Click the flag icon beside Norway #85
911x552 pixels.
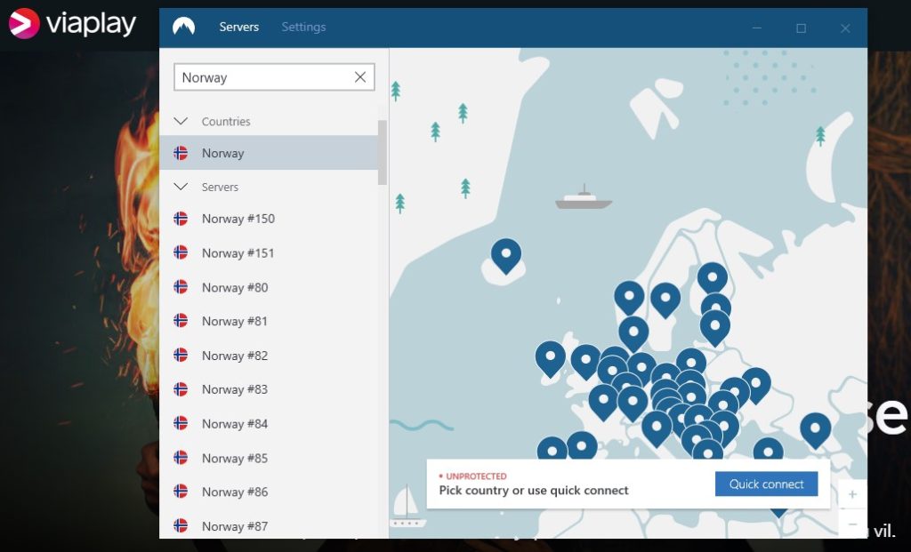[181, 458]
